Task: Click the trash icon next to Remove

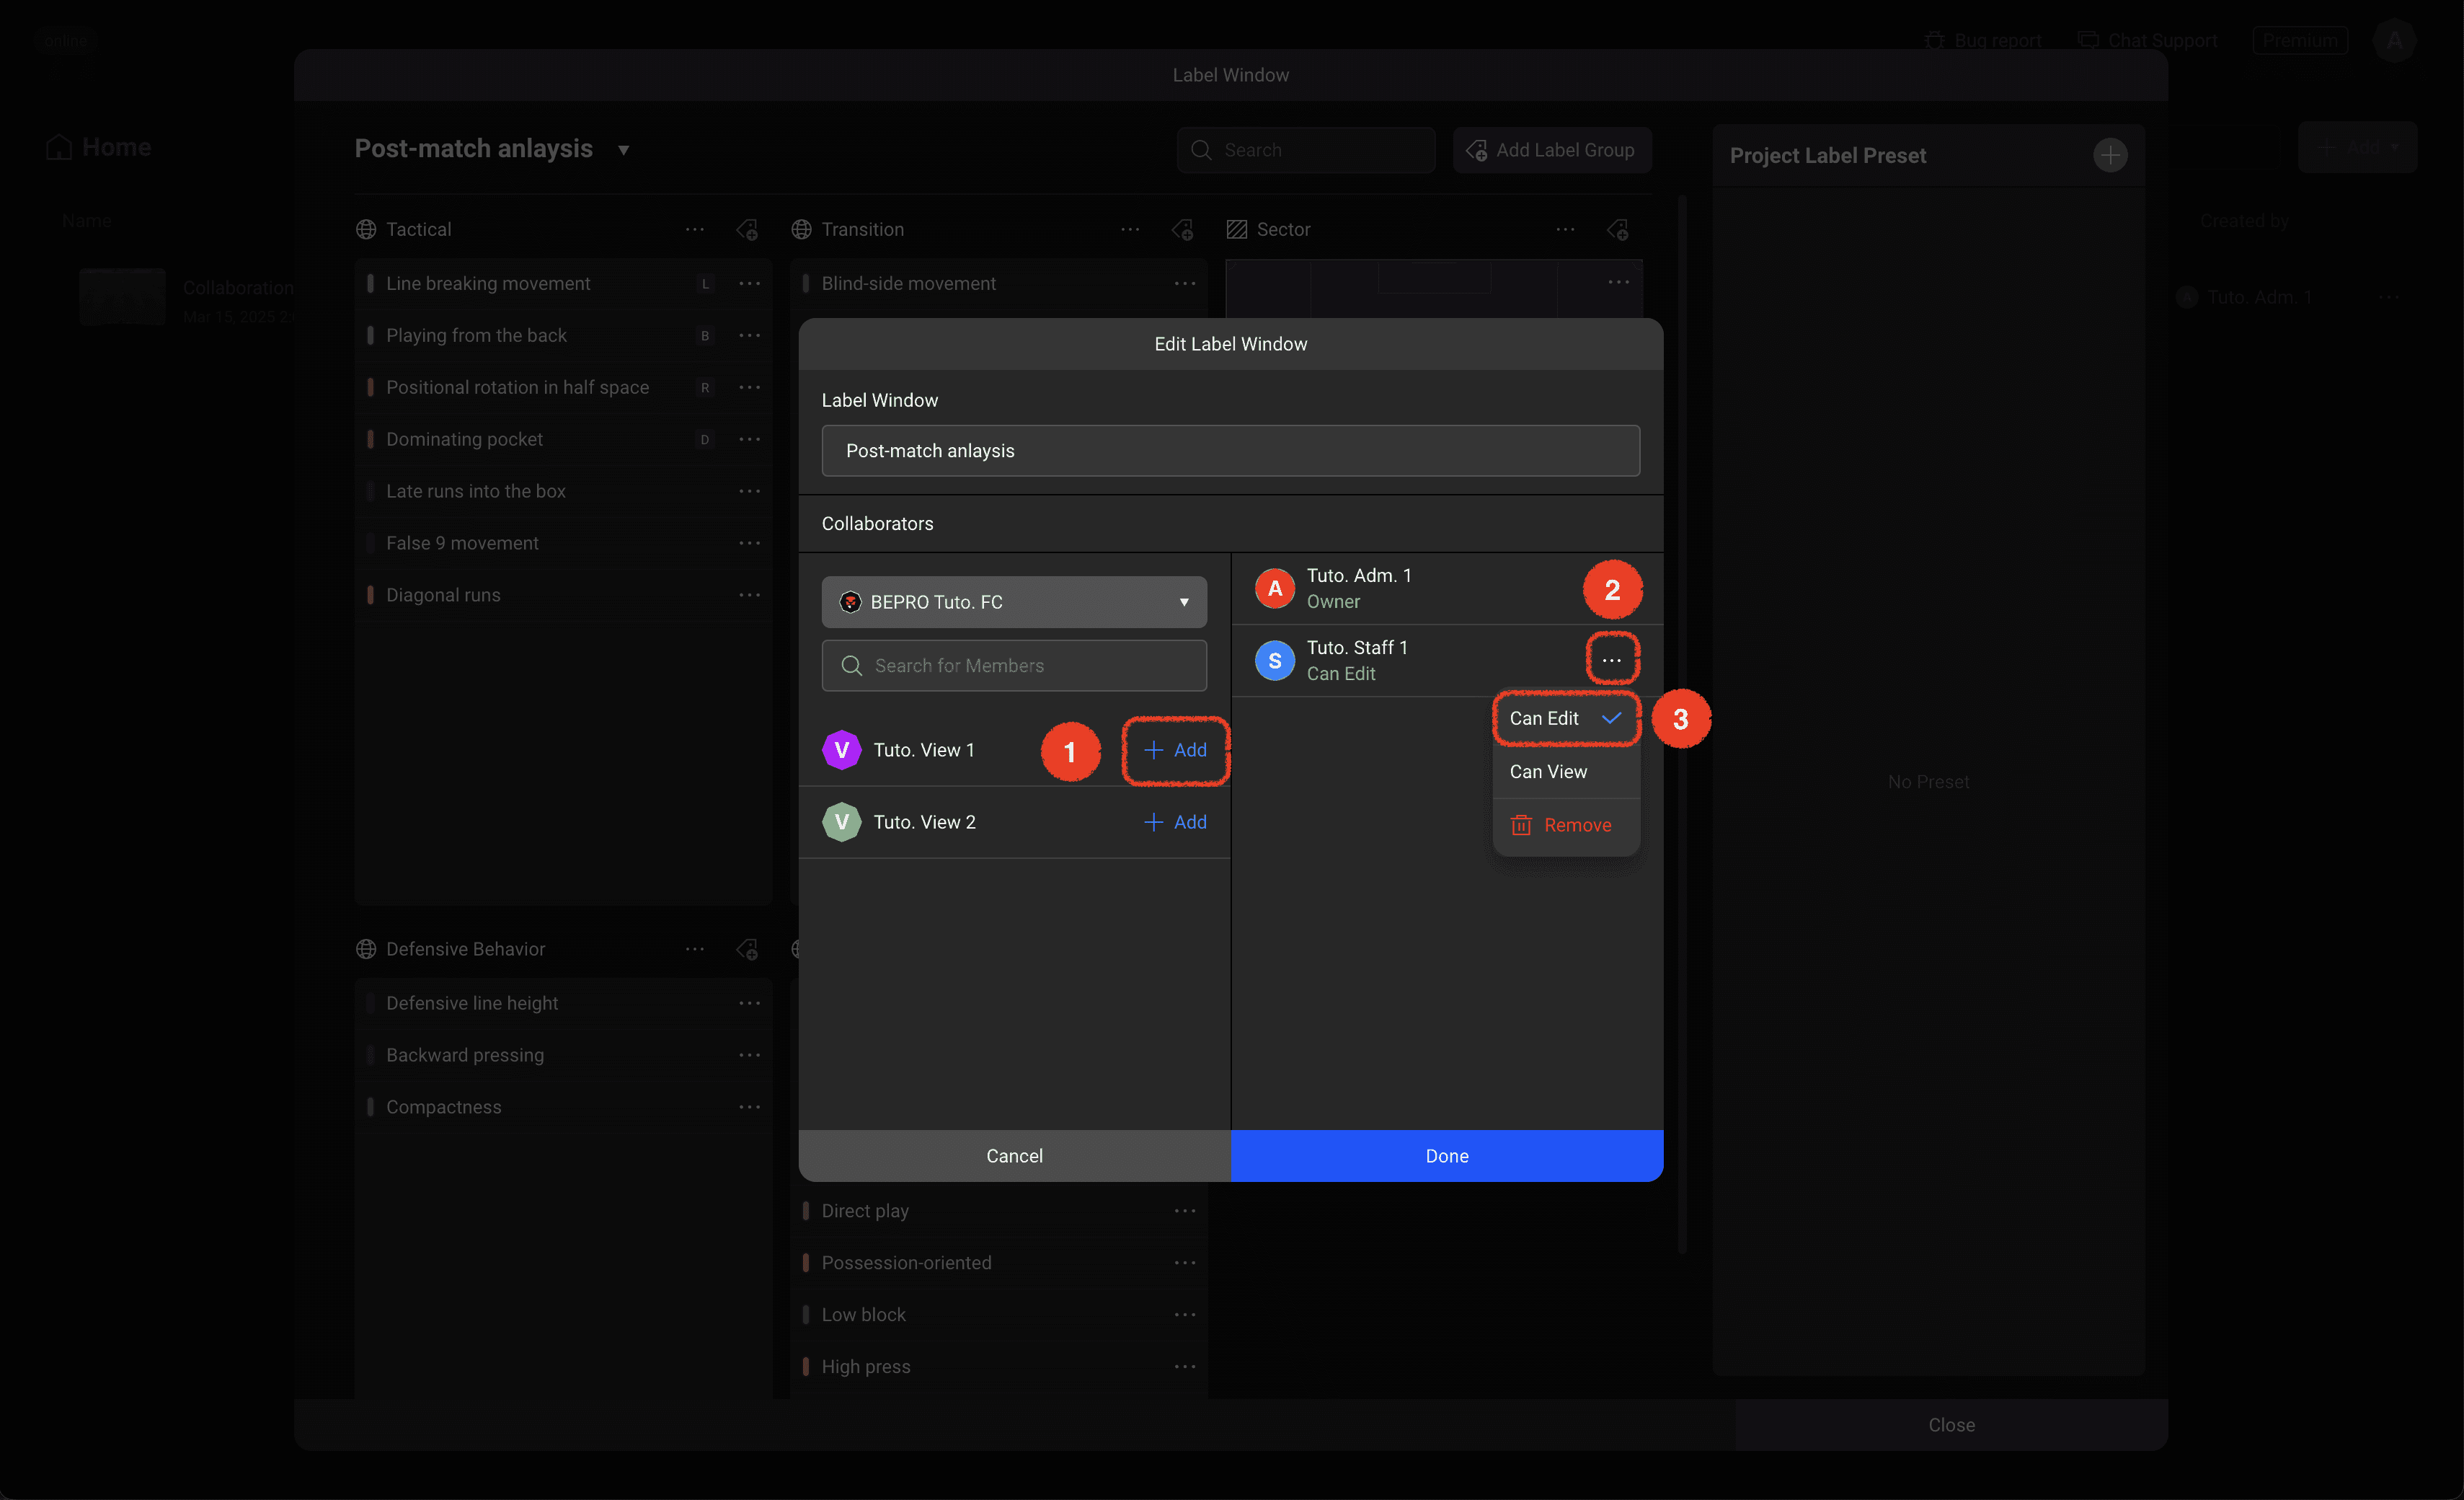Action: click(x=1520, y=824)
